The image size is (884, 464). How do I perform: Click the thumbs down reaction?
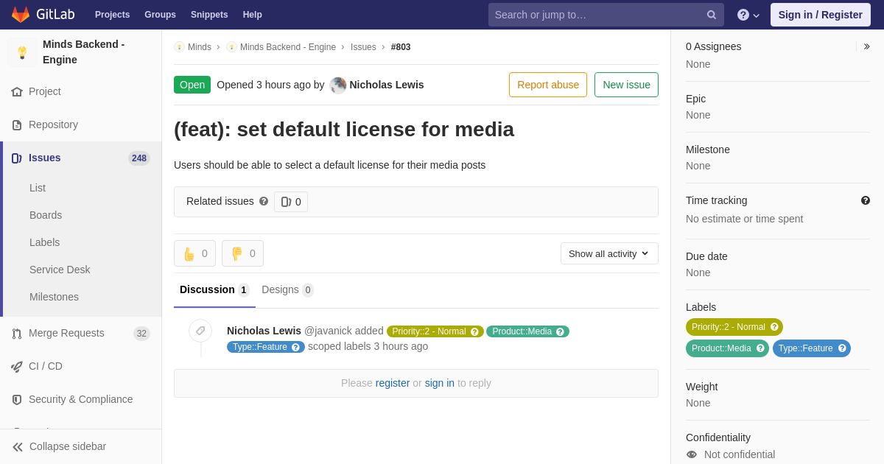point(242,253)
